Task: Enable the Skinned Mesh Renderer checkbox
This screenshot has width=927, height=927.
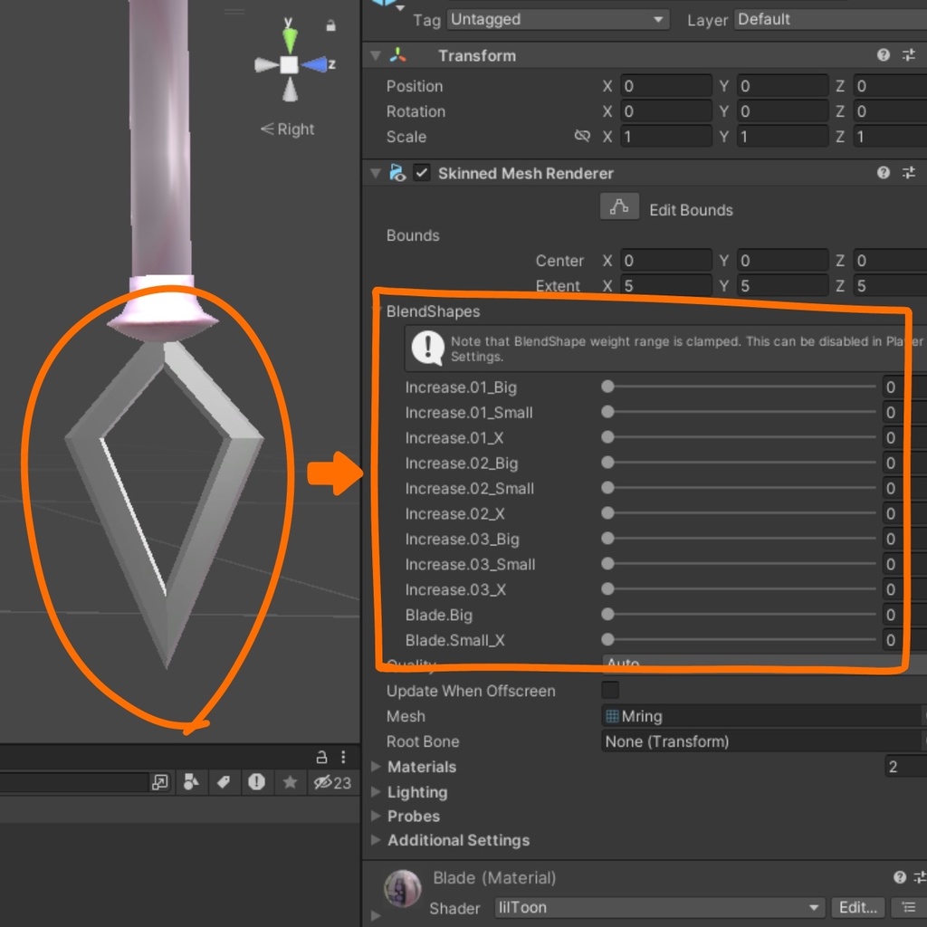Action: (x=421, y=173)
